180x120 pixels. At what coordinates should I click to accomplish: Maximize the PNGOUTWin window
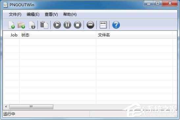(158, 4)
